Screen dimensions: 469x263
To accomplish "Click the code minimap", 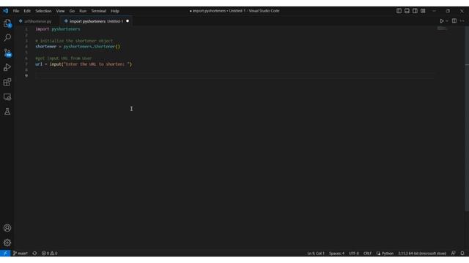I will (442, 28).
